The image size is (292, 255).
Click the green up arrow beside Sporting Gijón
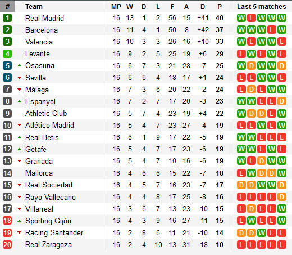19,221
